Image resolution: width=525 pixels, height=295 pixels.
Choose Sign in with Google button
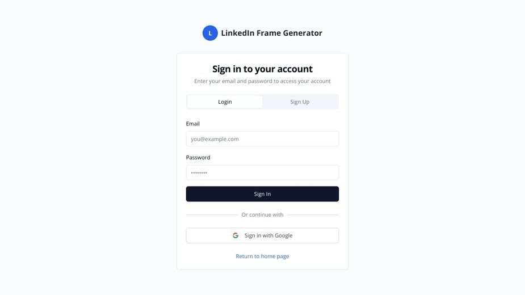(262, 236)
